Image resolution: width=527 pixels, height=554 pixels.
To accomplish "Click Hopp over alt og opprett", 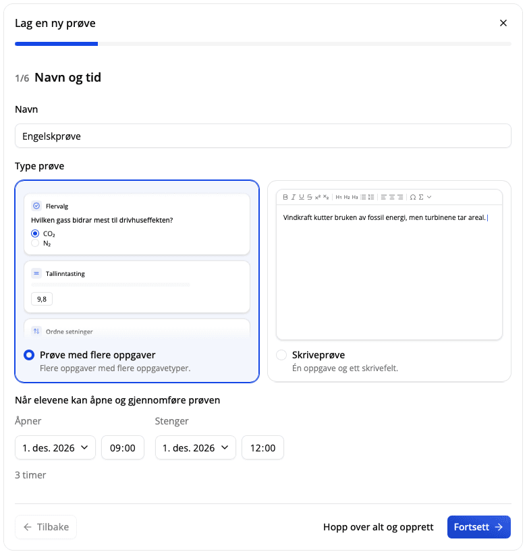I will (x=379, y=527).
